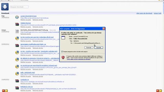164x92 pixels.
Task: Open the Lombadas.rar download link
Action: [25, 79]
